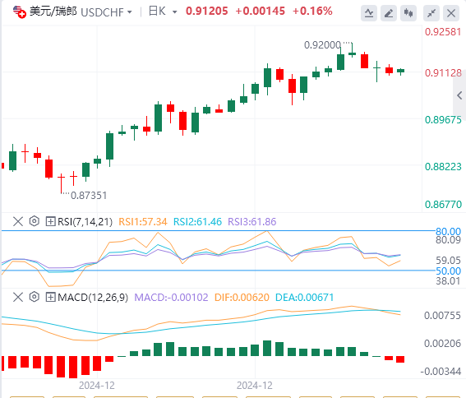Select the pencil drawing tool
The width and height of the screenshot is (466, 398).
(x=389, y=13)
